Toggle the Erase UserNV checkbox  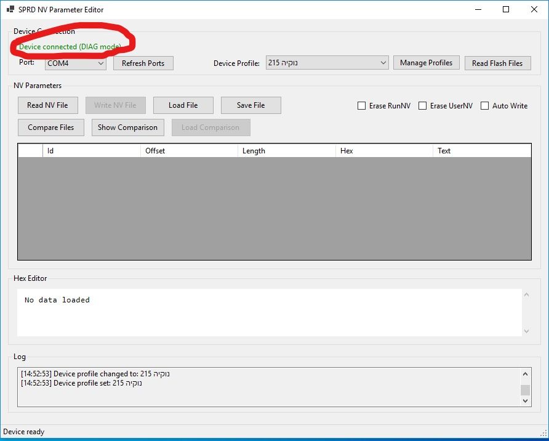pyautogui.click(x=423, y=106)
